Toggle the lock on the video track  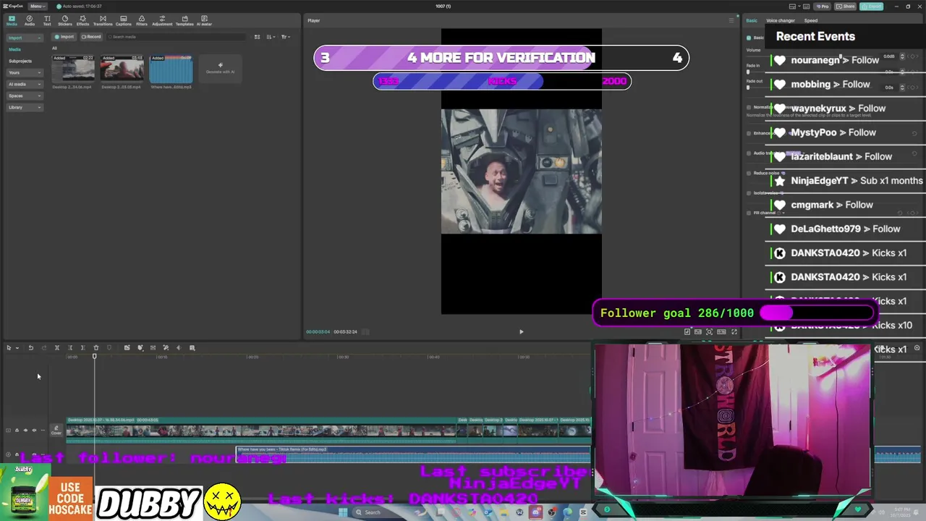17,431
